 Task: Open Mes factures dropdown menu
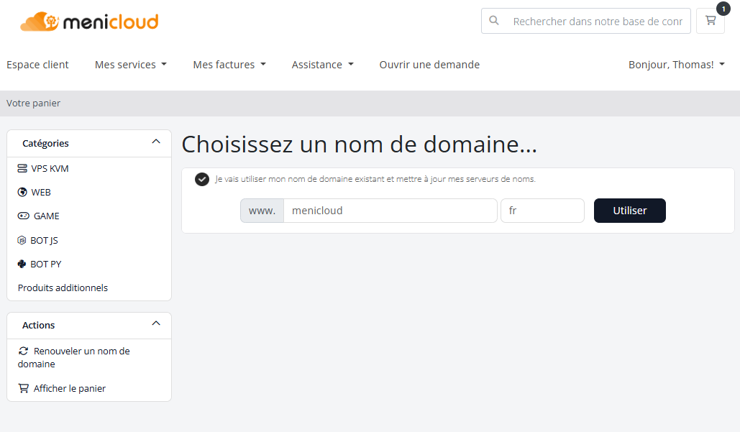(229, 65)
